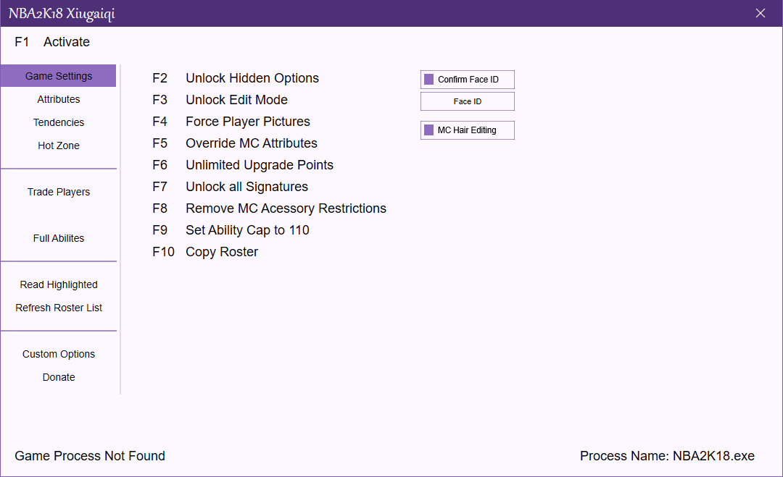Open the Trade Players page
Image resolution: width=783 pixels, height=477 pixels.
[x=59, y=192]
